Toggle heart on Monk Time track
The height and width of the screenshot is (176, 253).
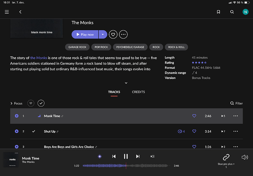[194, 116]
